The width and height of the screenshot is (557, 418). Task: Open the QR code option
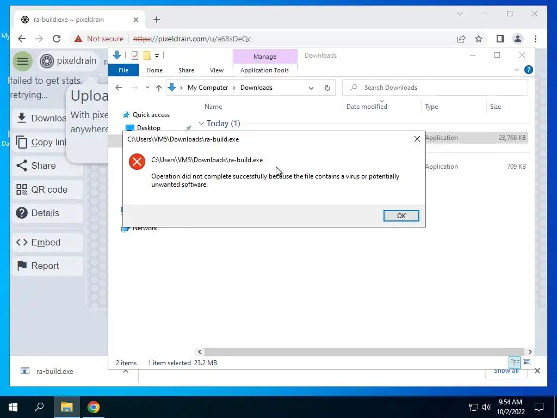pos(48,189)
